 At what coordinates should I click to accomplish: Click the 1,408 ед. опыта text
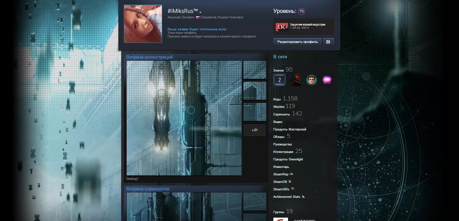(x=299, y=28)
